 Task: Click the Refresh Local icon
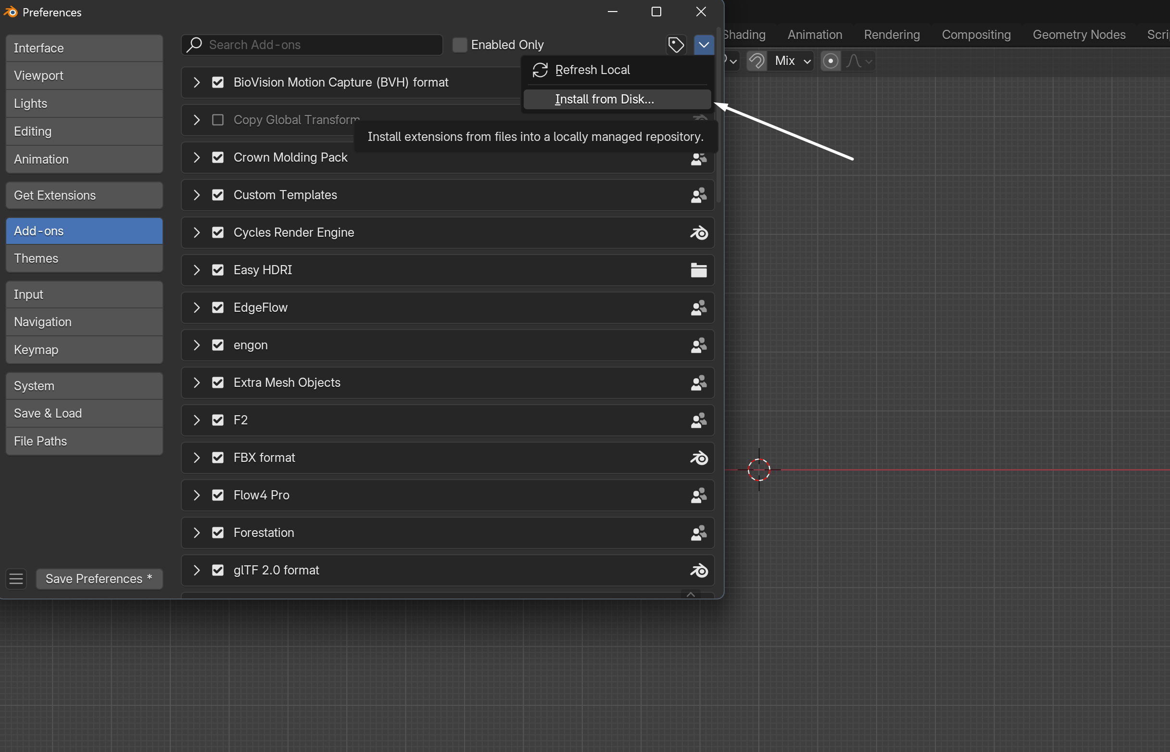[540, 70]
